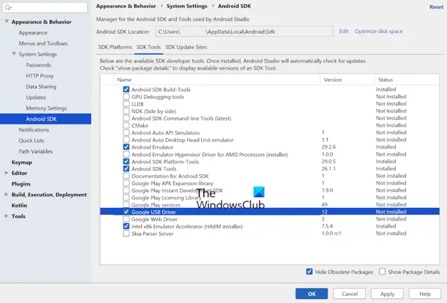This screenshot has width=447, height=303.
Task: Select Google Play Licensing Library row
Action: 269,198
